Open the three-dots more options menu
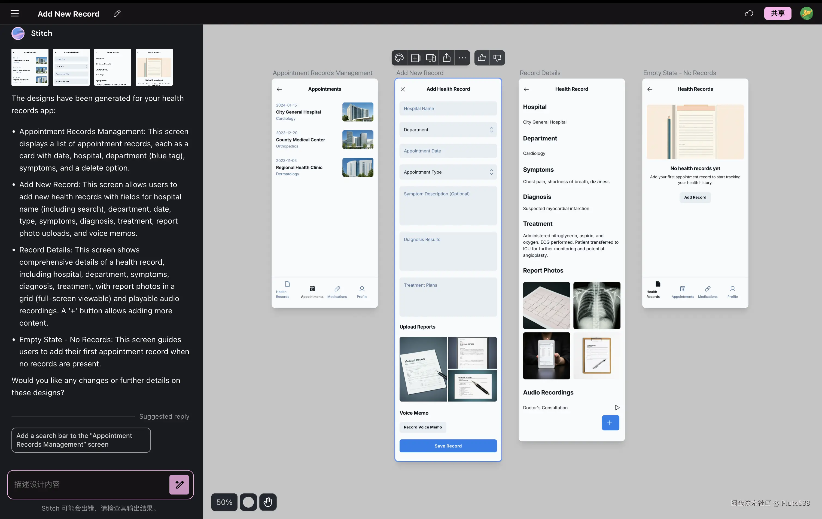This screenshot has width=822, height=519. (462, 58)
